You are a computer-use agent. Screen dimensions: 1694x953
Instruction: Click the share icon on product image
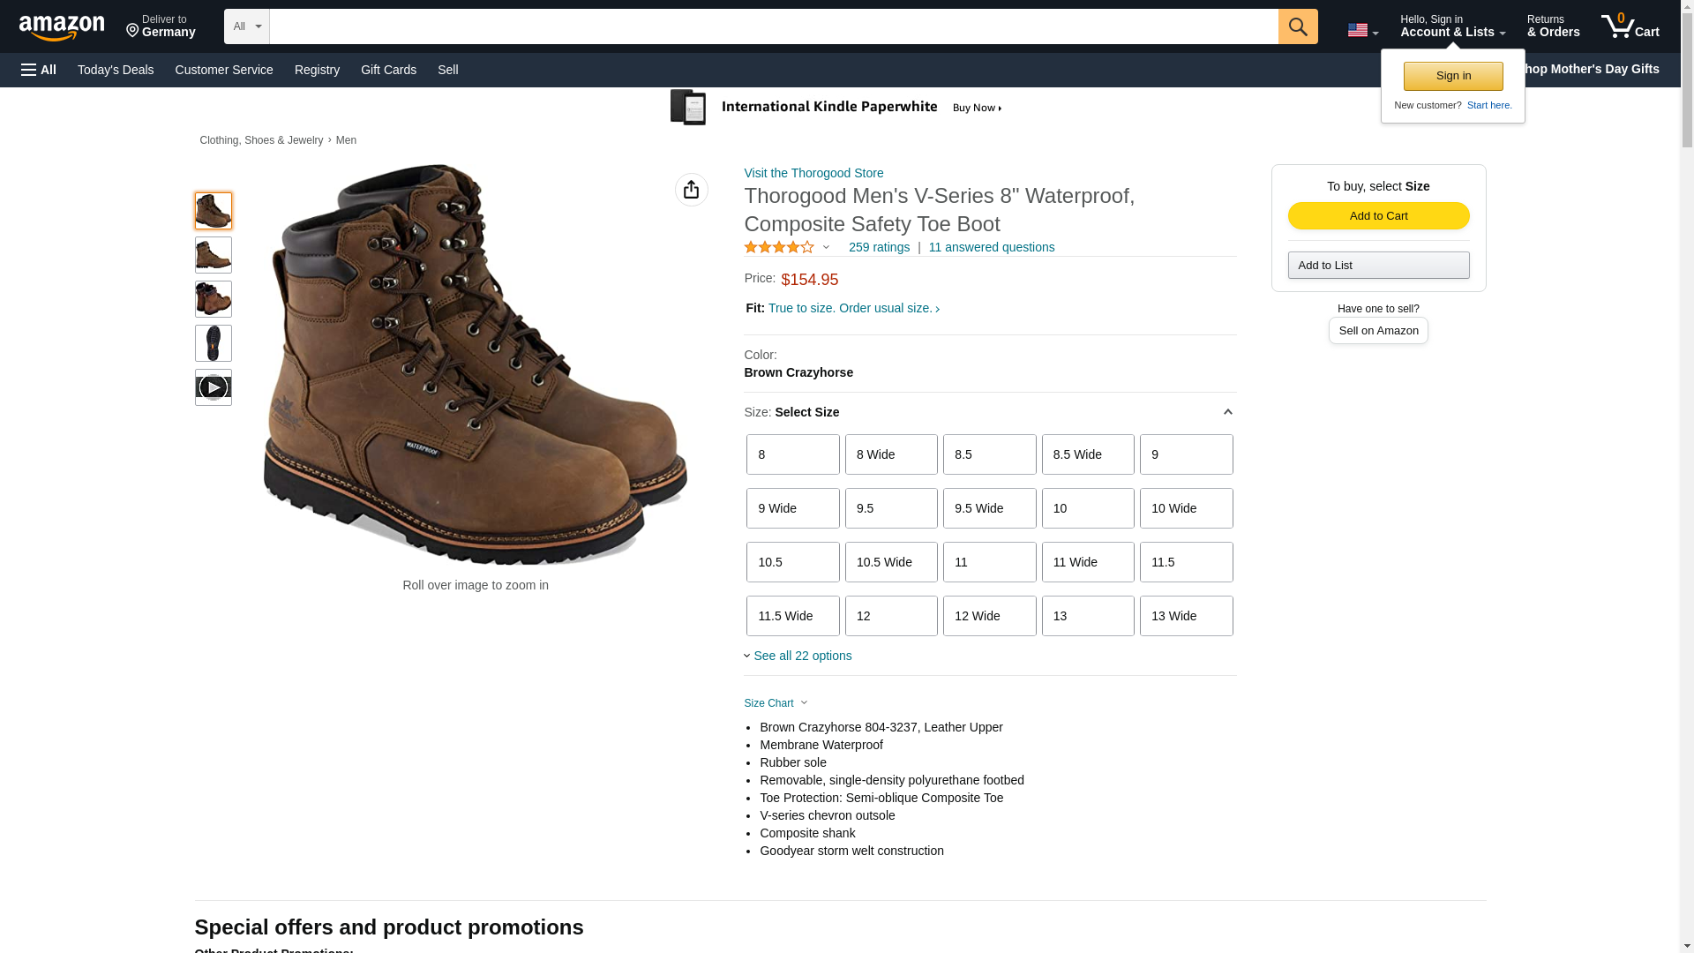pos(691,190)
